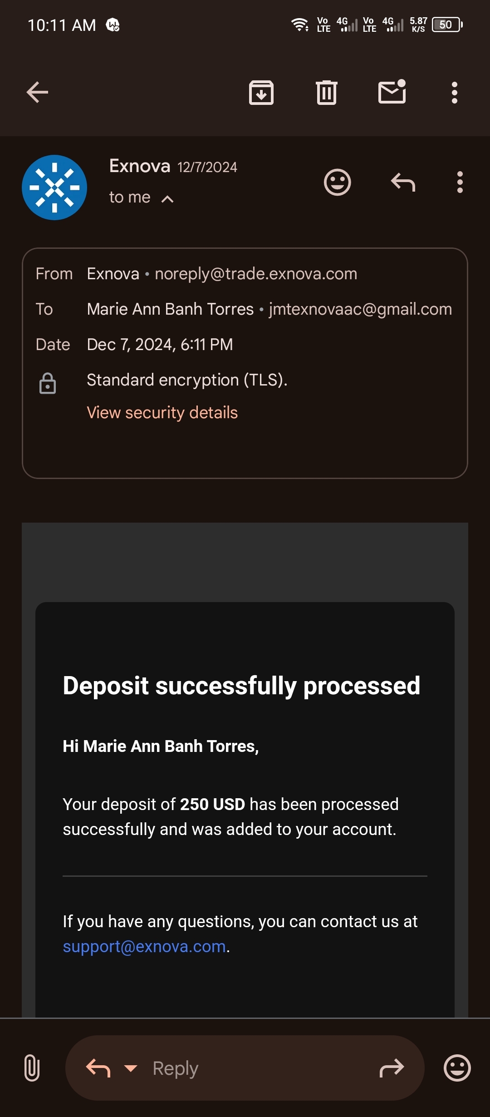Mark email as unread

click(392, 92)
